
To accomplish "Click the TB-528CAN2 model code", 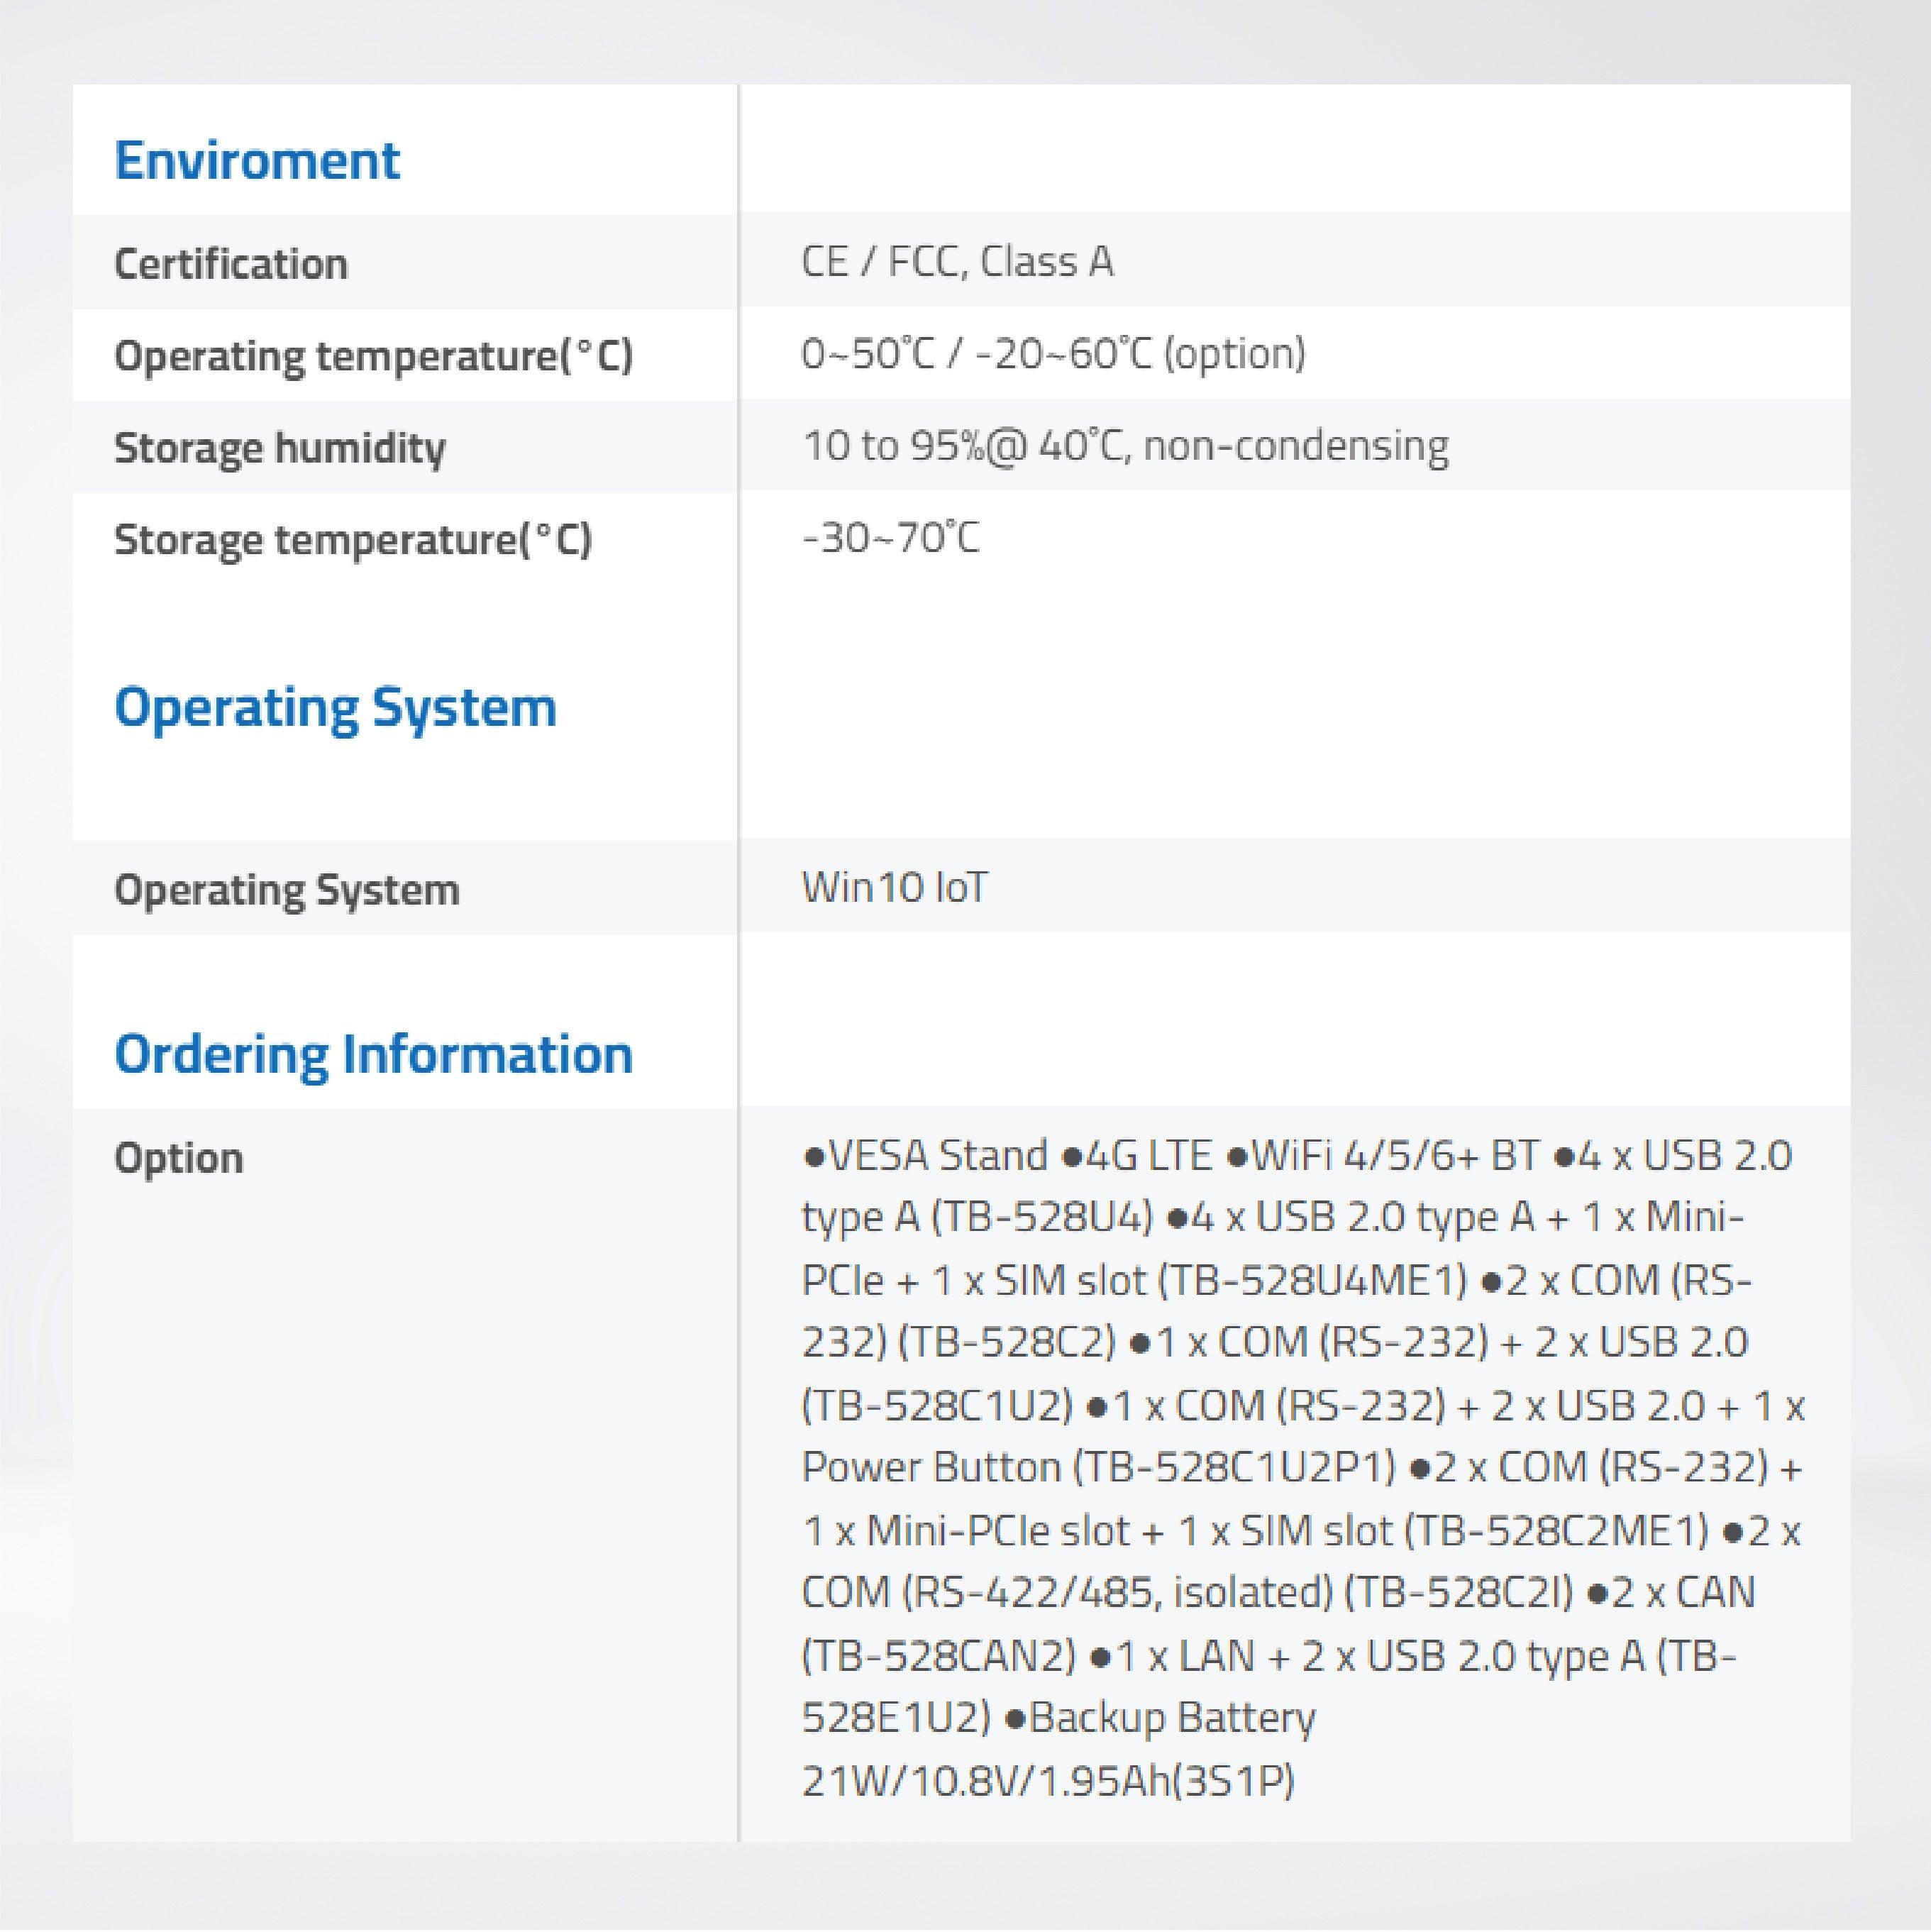I will click(939, 1655).
